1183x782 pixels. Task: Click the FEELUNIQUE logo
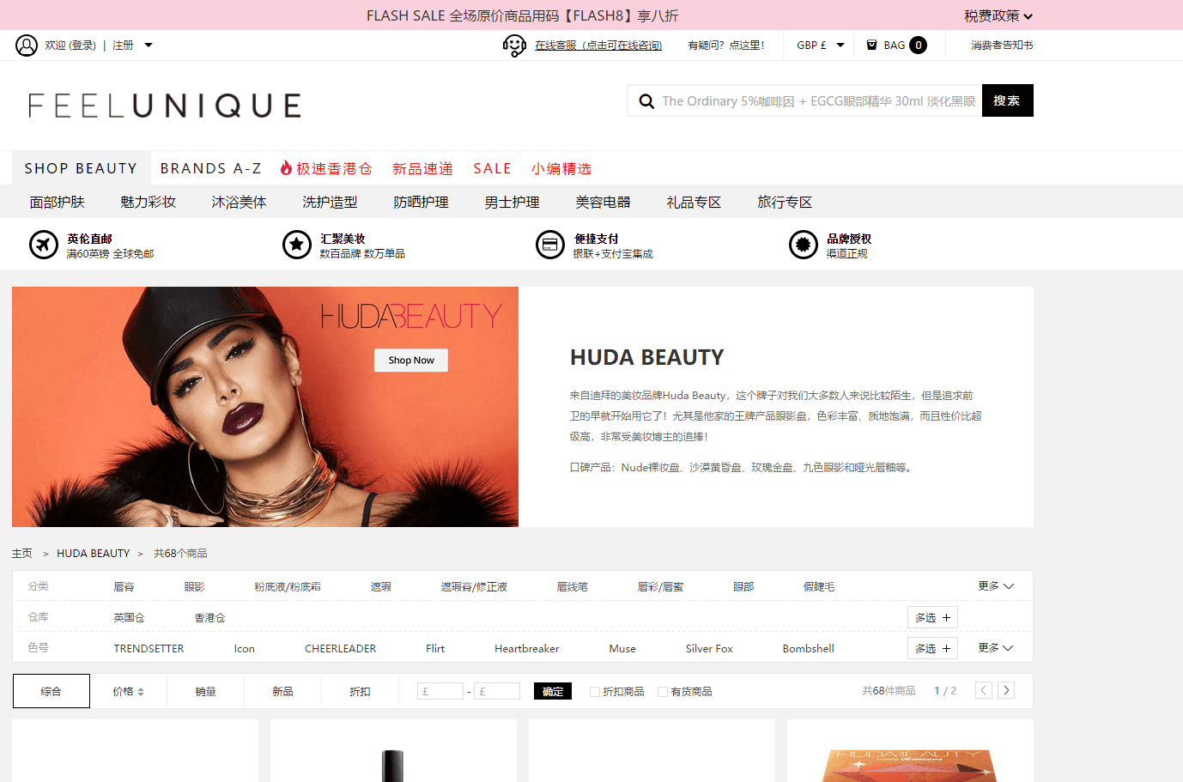click(165, 106)
